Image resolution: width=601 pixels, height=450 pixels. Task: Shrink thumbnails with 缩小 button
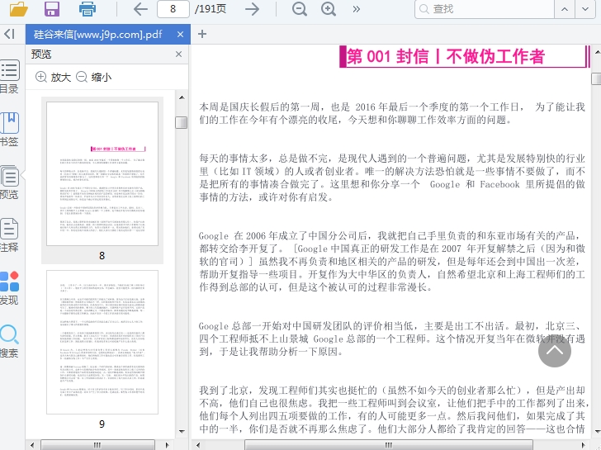(93, 77)
